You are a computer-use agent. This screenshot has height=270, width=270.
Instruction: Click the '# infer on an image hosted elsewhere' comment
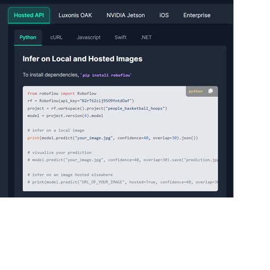(70, 175)
